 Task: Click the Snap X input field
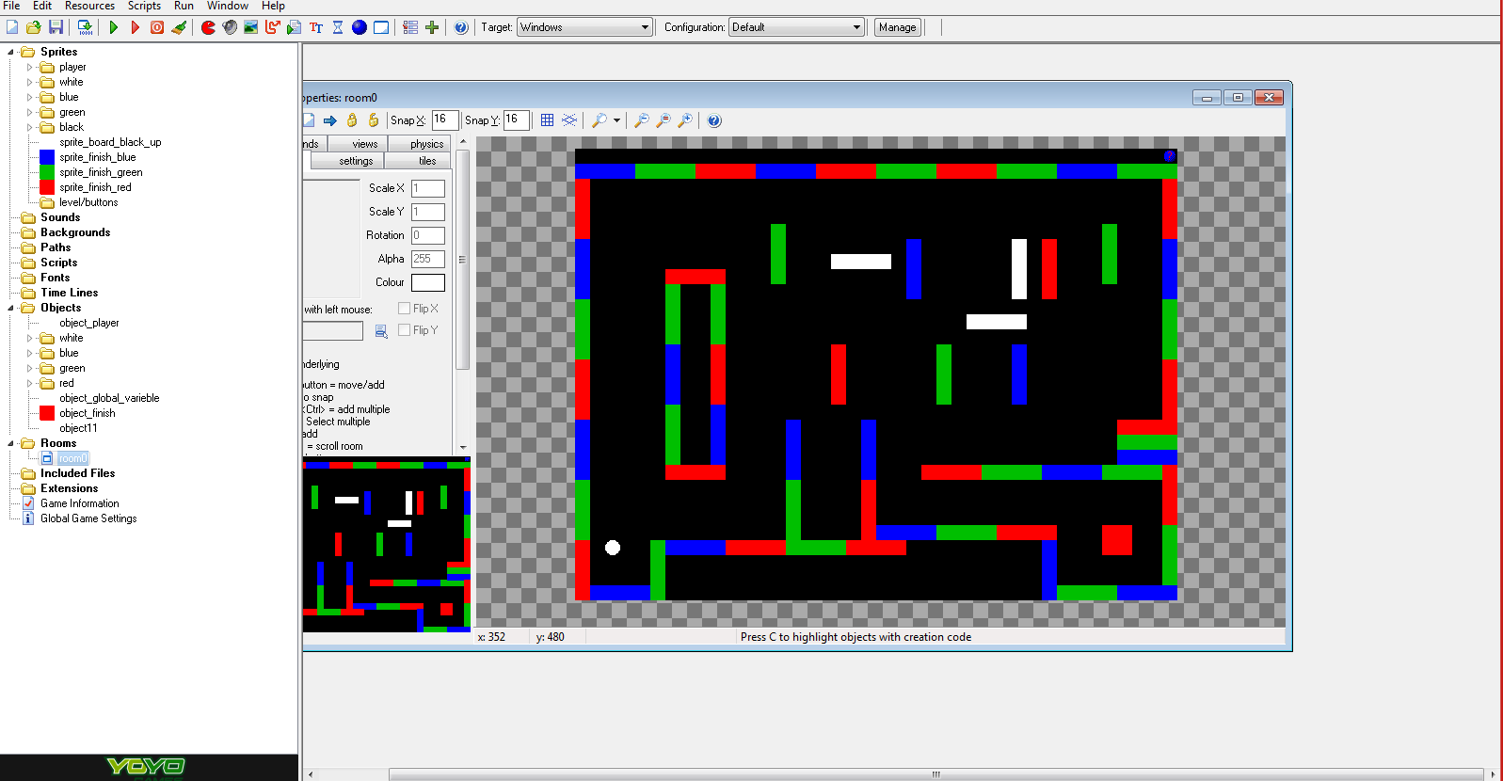(445, 120)
